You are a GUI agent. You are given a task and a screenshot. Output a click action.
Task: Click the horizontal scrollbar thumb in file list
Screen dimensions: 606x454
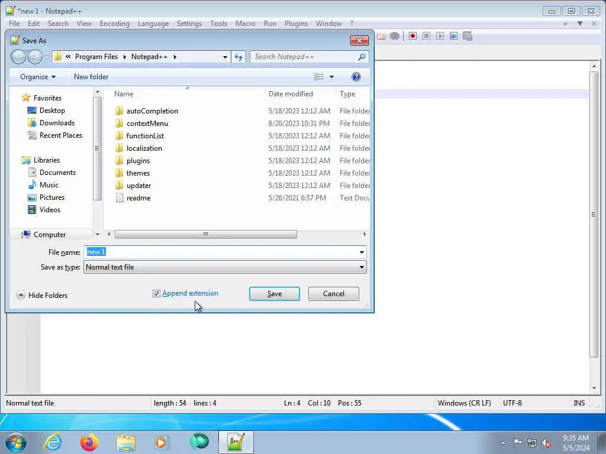[x=206, y=234]
